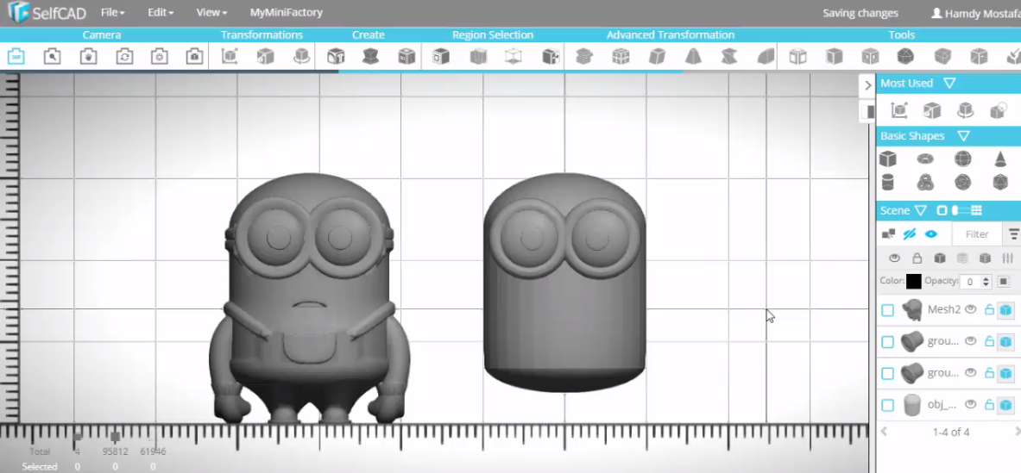This screenshot has width=1021, height=473.
Task: Open the hat-shaped generator tool in Create
Action: tap(370, 57)
